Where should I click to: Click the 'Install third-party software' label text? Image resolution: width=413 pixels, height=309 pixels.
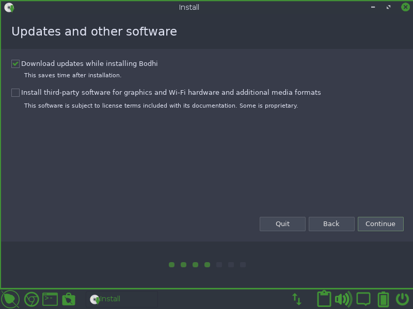coord(171,93)
